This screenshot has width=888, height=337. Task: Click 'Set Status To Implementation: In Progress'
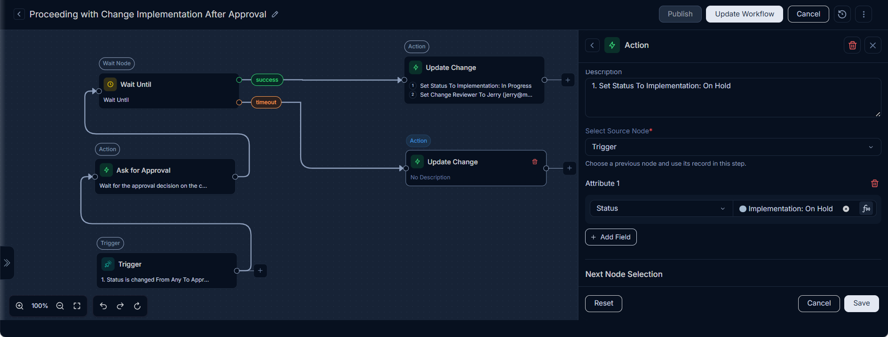pos(476,86)
